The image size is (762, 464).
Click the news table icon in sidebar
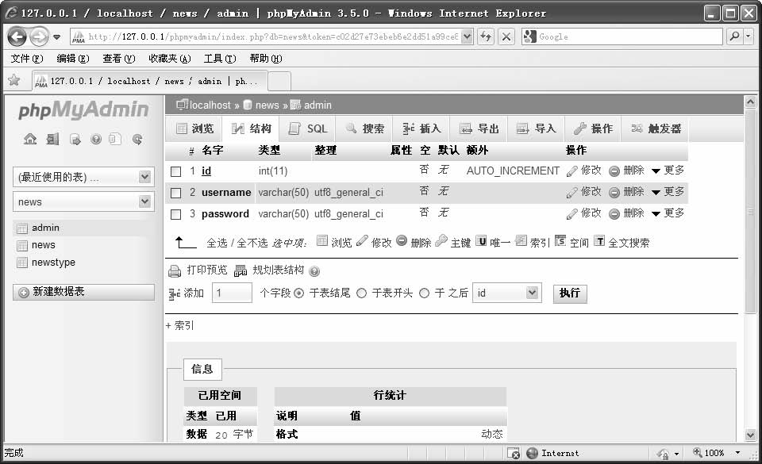pyautogui.click(x=22, y=246)
